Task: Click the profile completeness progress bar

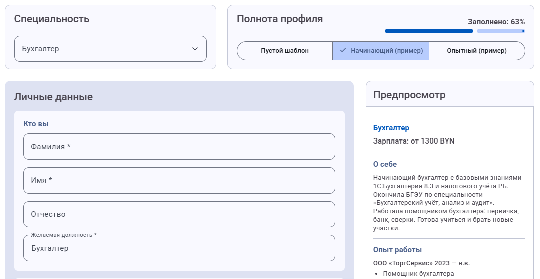Action: coord(455,31)
